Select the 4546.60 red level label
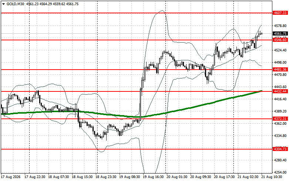The image size is (289, 181). (280, 40)
